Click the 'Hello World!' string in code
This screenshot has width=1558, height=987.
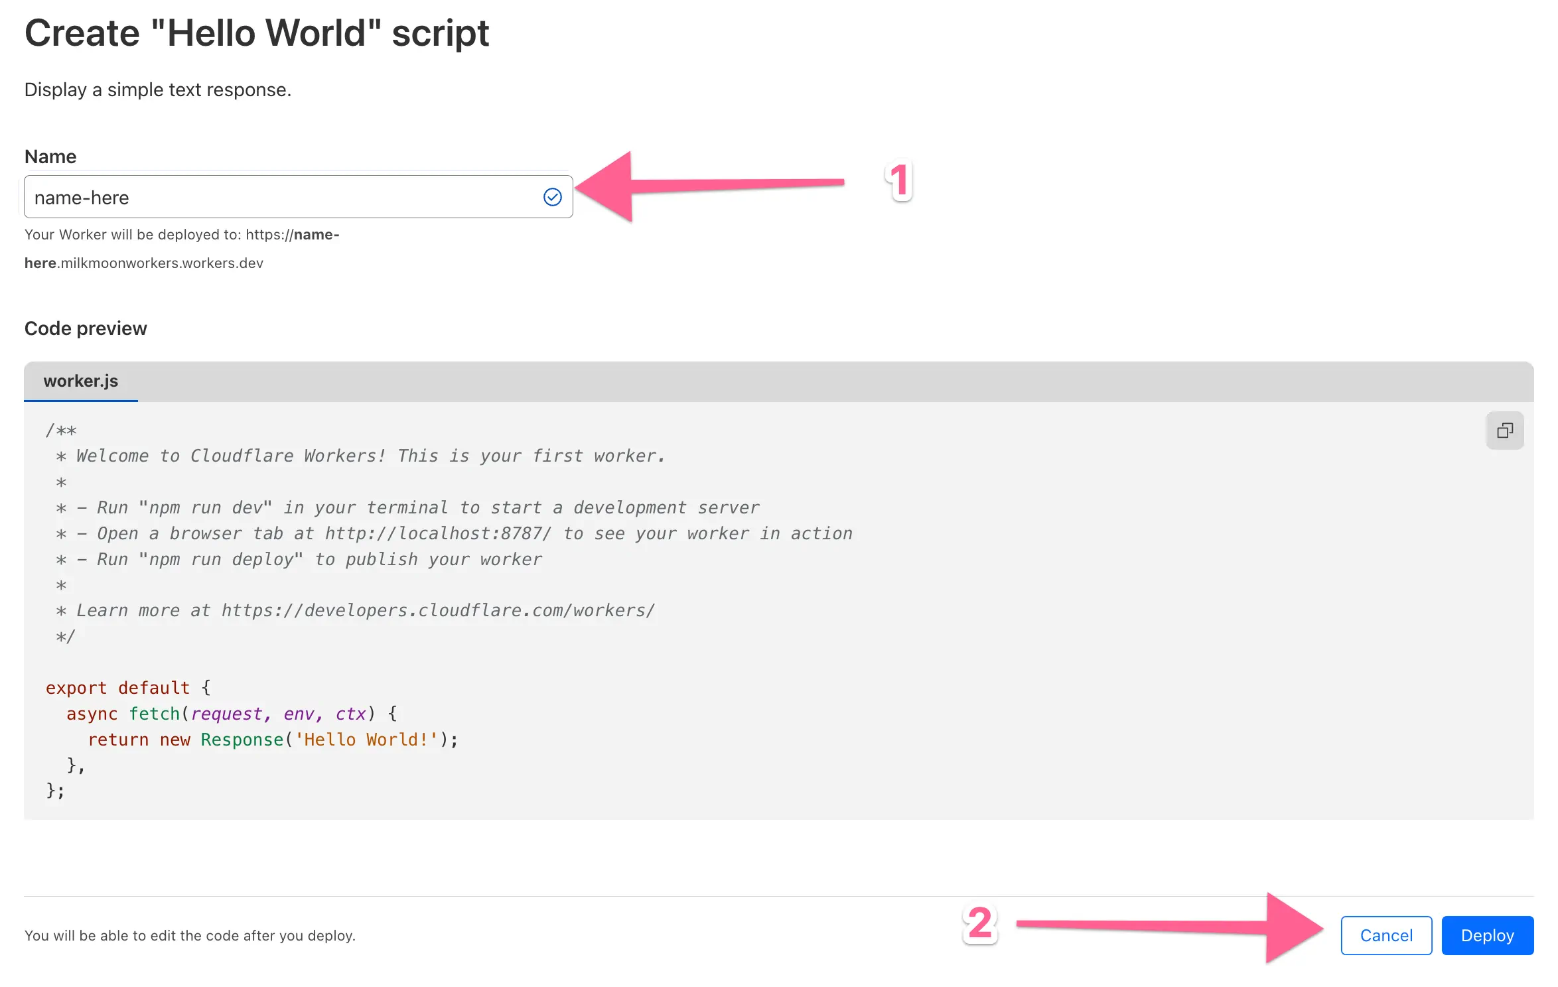pos(366,740)
